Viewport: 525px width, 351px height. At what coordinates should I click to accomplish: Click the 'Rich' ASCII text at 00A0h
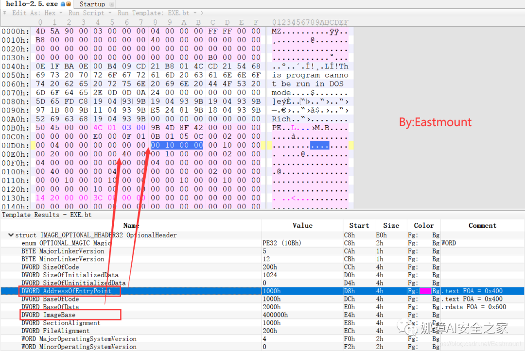[x=281, y=119]
